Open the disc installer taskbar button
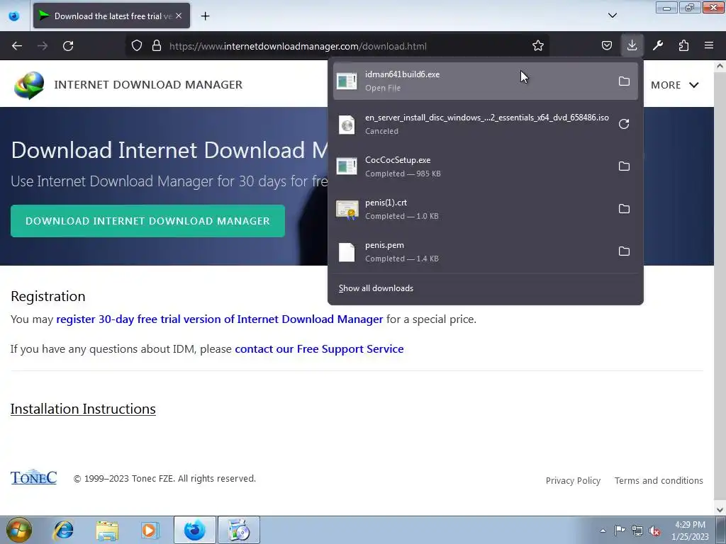The height and width of the screenshot is (544, 726). (239, 530)
